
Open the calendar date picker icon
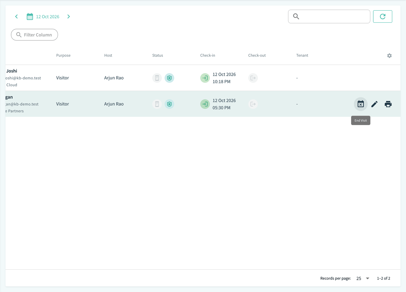pyautogui.click(x=30, y=17)
